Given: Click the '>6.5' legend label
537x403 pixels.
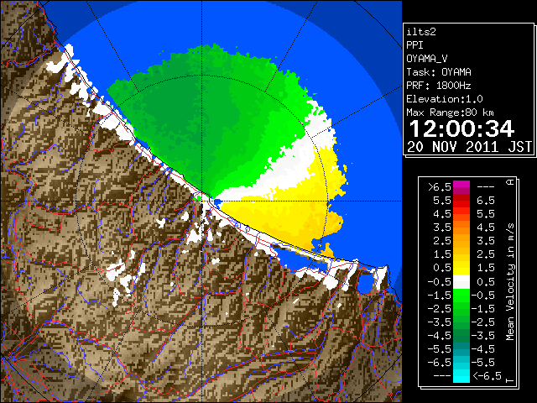Looking at the screenshot, I should [x=440, y=187].
